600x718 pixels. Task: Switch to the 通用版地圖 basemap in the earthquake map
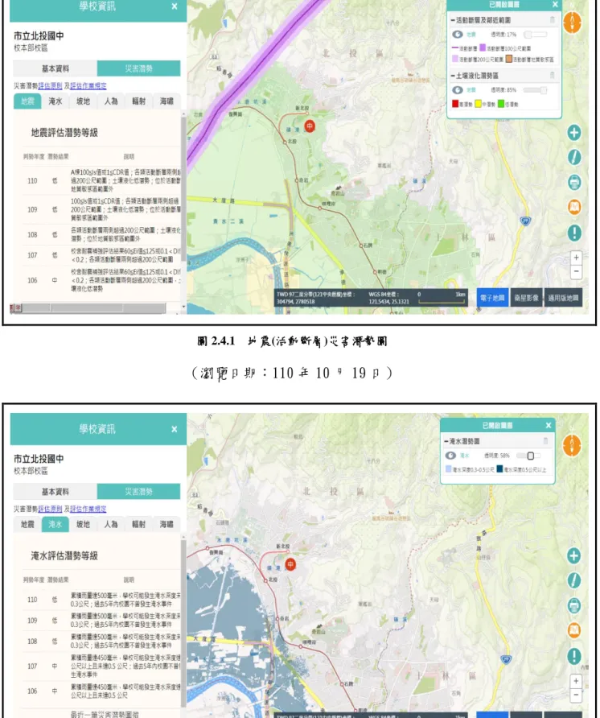coord(563,298)
